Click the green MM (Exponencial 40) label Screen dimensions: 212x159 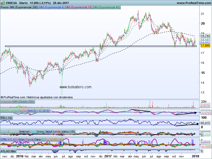click(107, 7)
